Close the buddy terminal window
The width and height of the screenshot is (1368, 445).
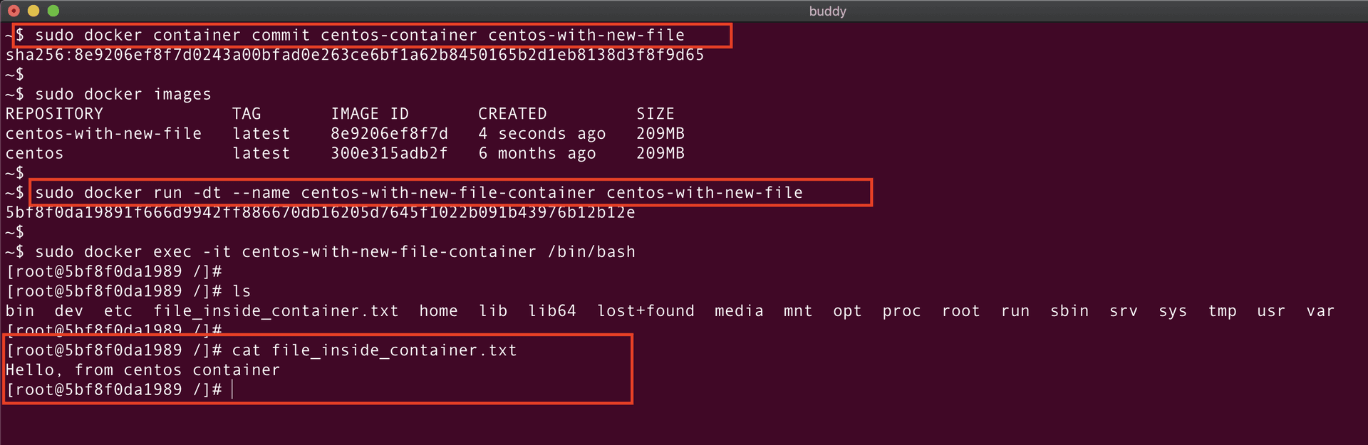[14, 11]
